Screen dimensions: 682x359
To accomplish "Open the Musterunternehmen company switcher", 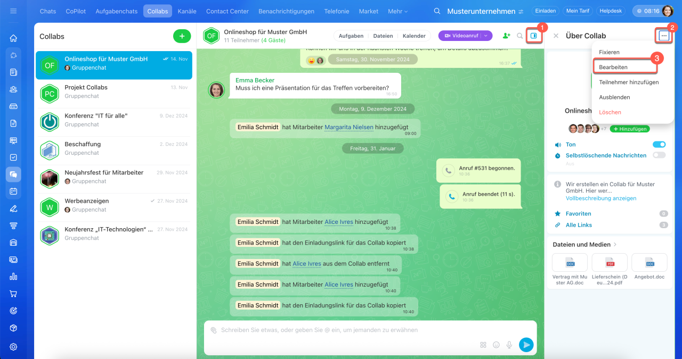I will pos(485,11).
